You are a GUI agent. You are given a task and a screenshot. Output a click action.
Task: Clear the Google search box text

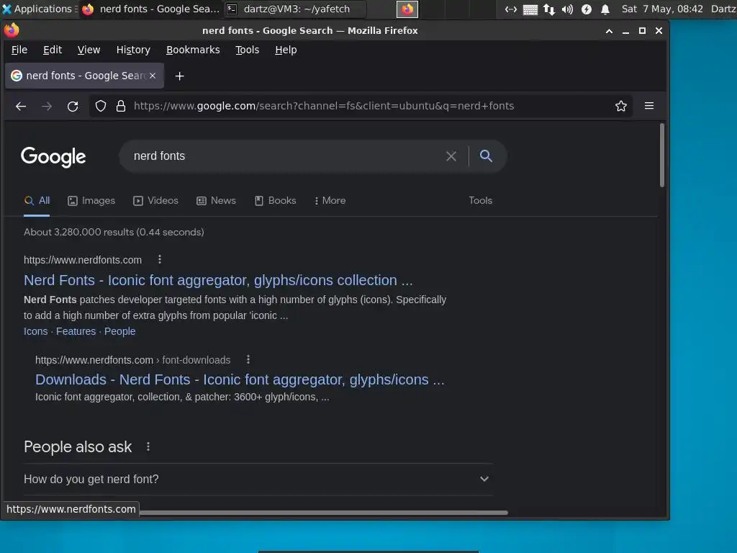451,156
